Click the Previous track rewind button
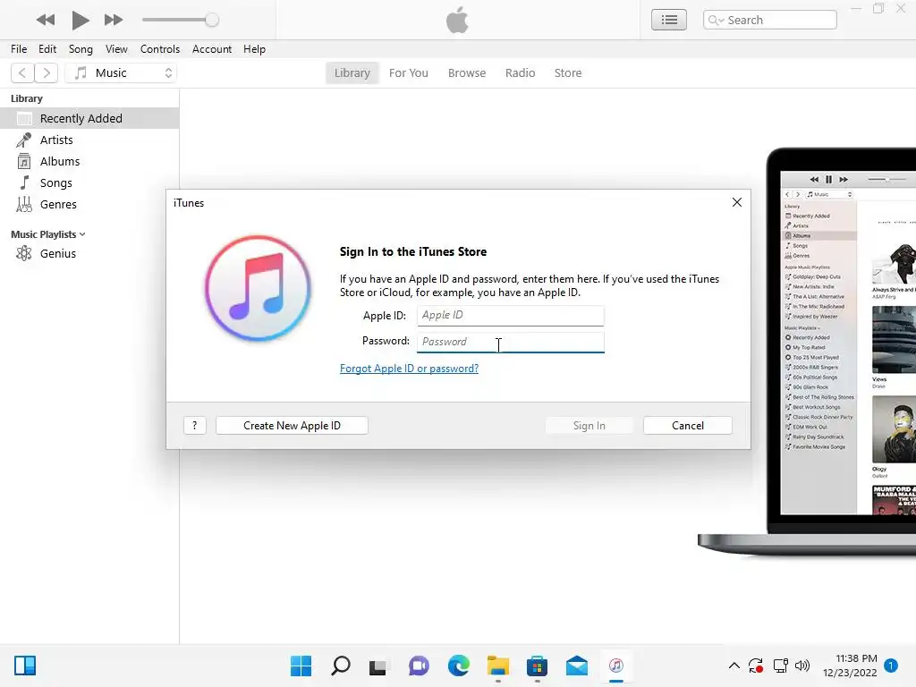916x687 pixels. (45, 20)
